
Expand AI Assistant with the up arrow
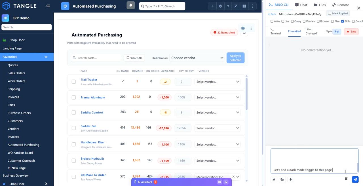(226, 182)
